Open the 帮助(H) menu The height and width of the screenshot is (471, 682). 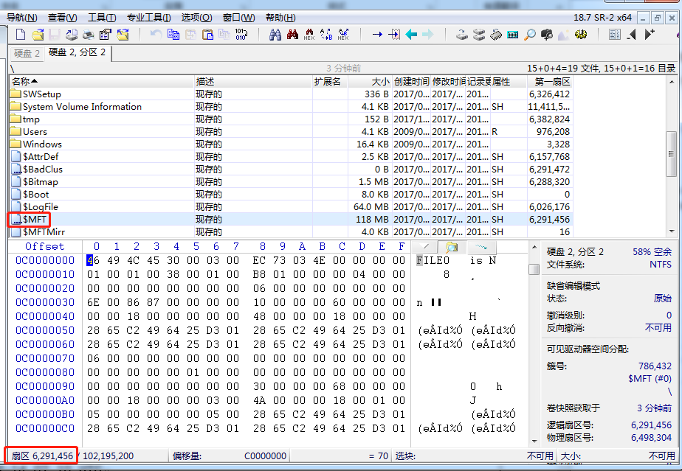click(x=280, y=18)
